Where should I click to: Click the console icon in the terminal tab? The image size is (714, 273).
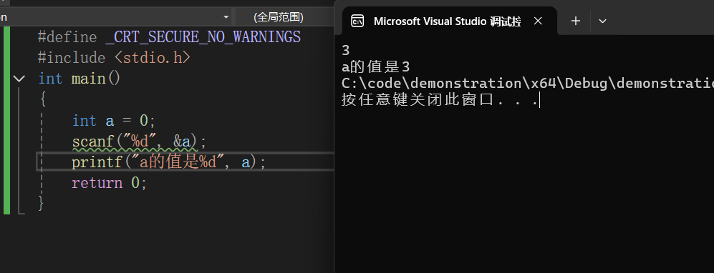tap(357, 21)
